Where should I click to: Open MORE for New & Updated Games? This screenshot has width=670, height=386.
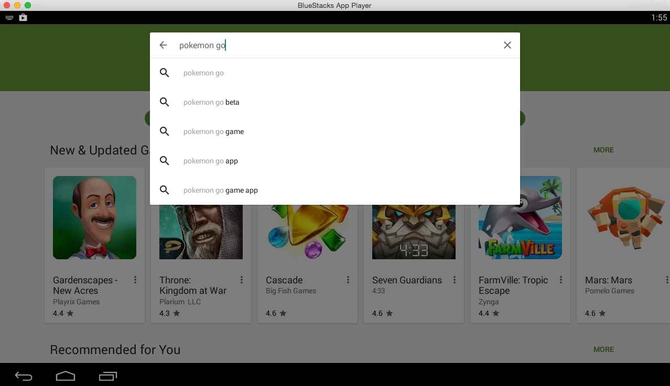coord(603,150)
